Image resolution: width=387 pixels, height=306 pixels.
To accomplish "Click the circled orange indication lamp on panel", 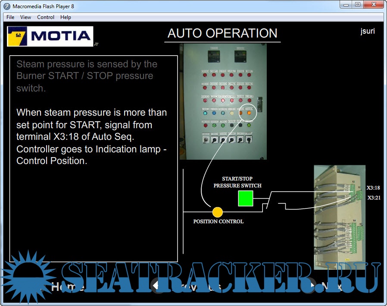I will coord(249,113).
